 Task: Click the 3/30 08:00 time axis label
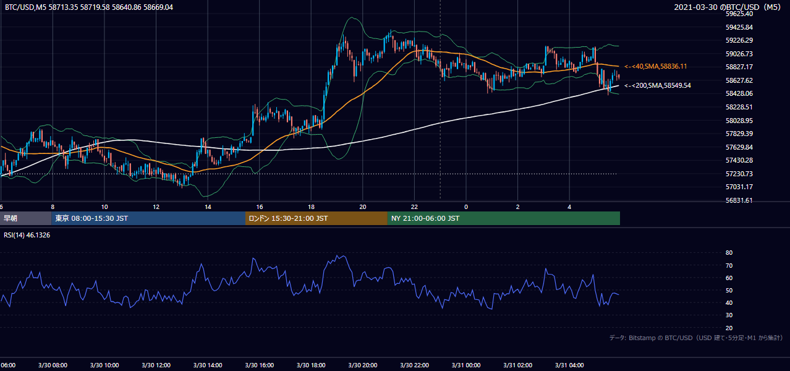click(x=53, y=365)
